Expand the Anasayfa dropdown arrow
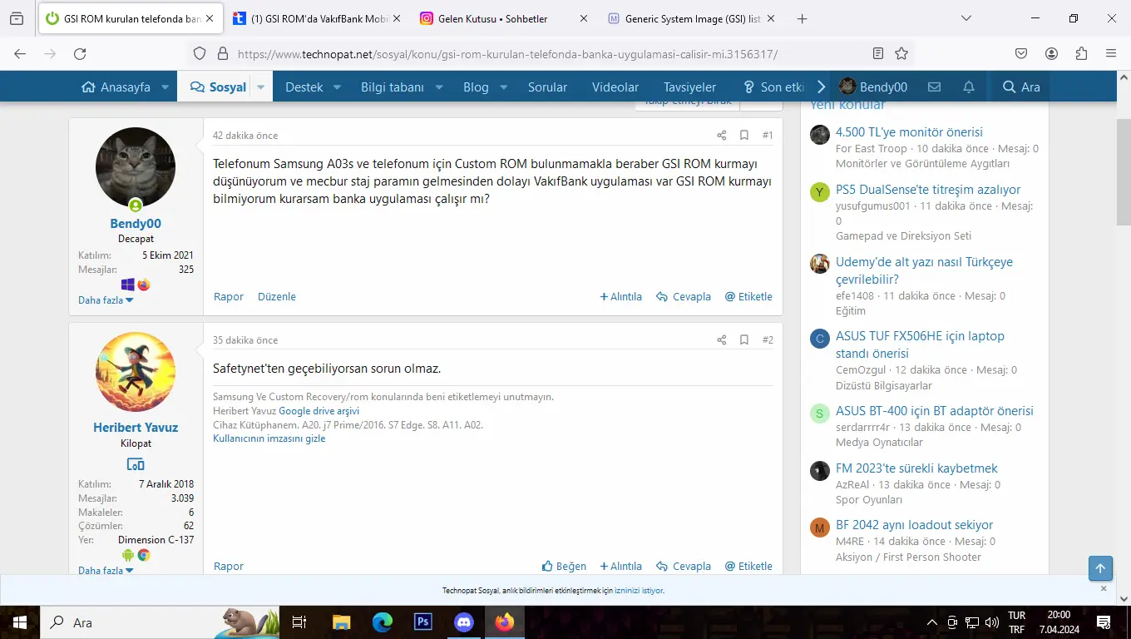1131x639 pixels. click(165, 87)
